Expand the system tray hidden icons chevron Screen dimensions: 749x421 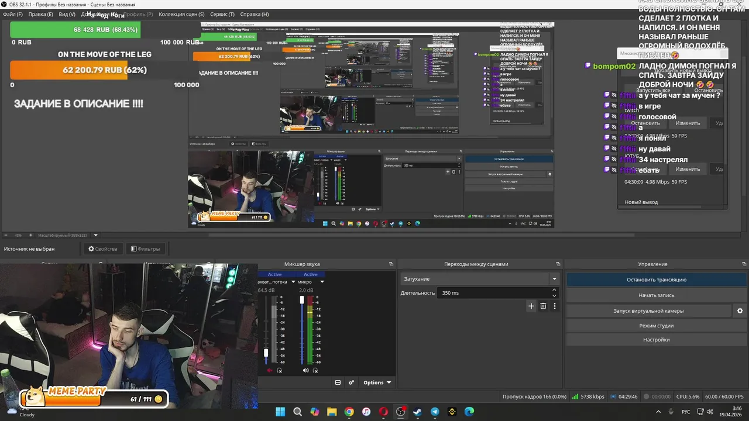click(658, 412)
